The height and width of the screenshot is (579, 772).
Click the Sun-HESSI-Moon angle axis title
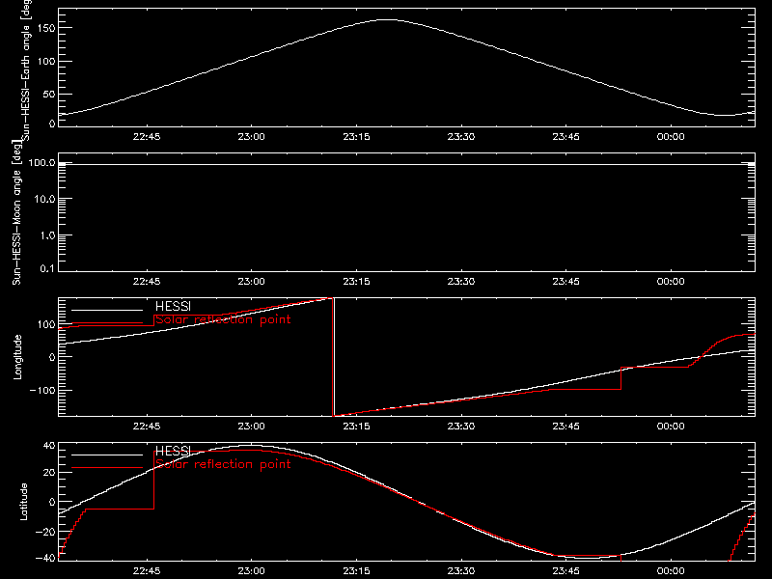16,212
